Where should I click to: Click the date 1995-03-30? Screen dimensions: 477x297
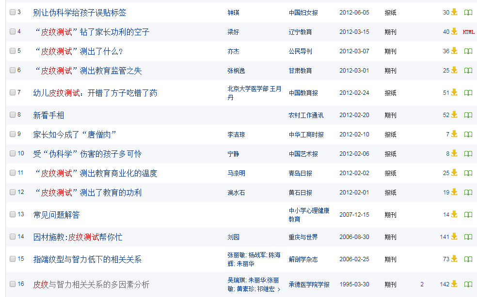coord(354,284)
